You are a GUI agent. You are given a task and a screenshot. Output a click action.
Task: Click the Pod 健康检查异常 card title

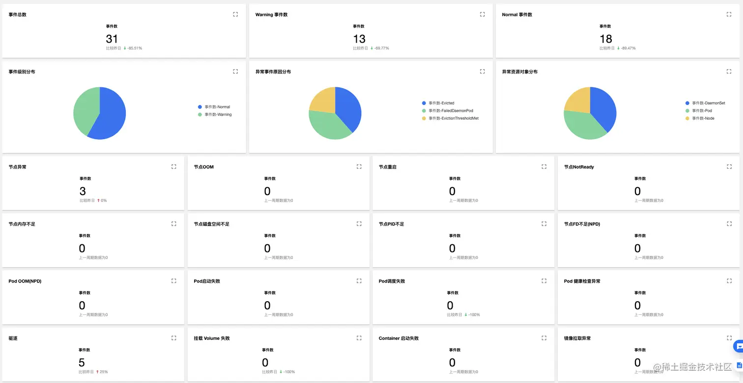[582, 281]
